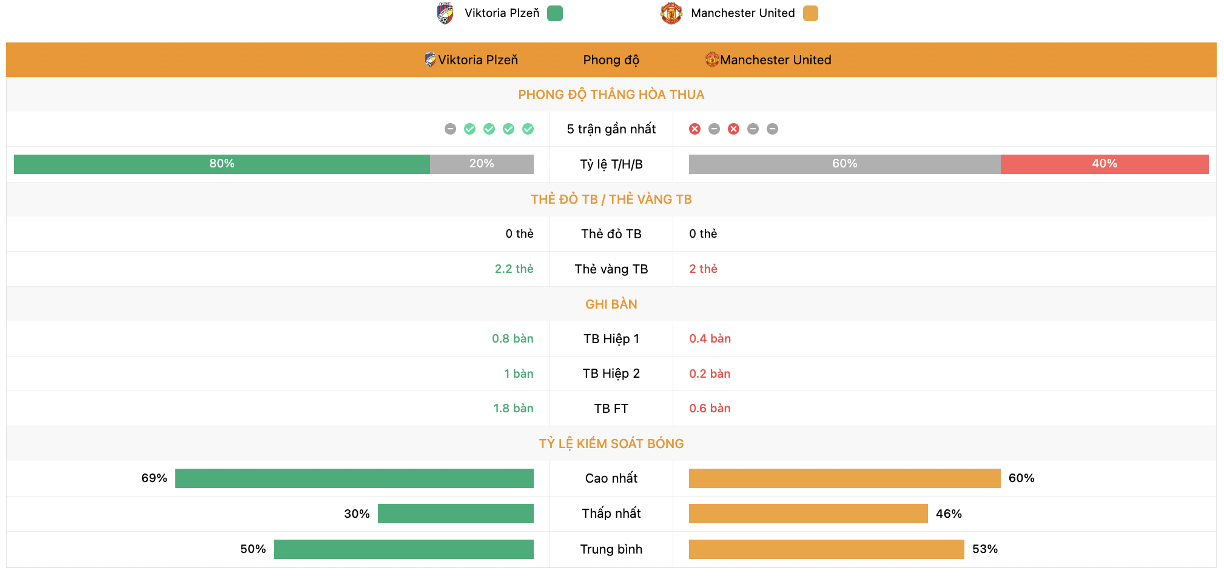Viewport: 1224px width, 576px height.
Task: Click 'Thẻ vàng TB' row label
Action: 611,269
